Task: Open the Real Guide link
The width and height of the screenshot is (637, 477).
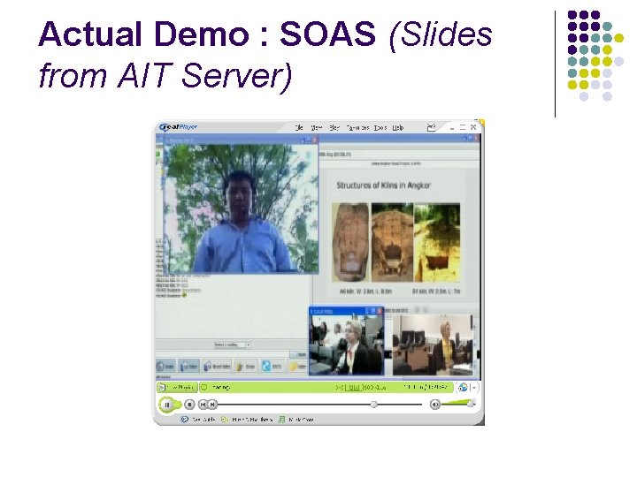Action: click(x=198, y=420)
